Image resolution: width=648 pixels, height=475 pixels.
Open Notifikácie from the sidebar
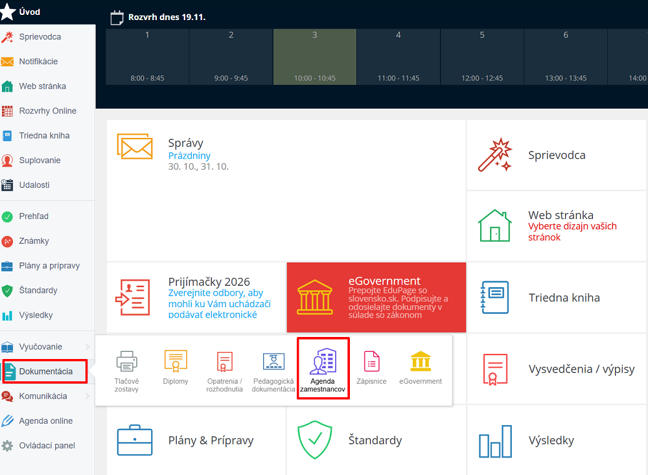pos(38,62)
